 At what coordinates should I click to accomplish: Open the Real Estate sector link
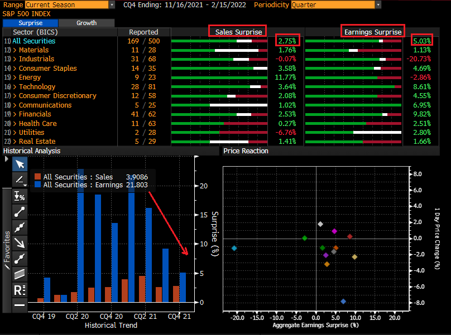tap(37, 142)
